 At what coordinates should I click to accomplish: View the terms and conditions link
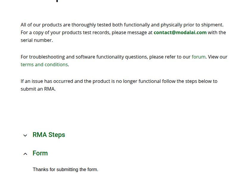pos(44,64)
